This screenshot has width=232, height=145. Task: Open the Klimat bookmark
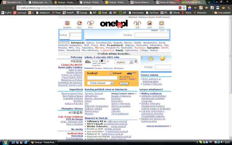click(175, 13)
